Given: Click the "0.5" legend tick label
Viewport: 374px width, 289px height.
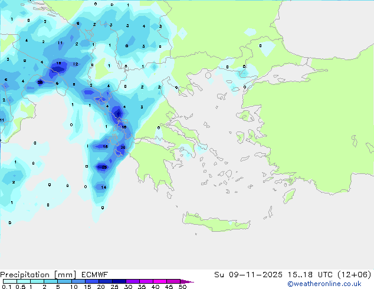Looking at the screenshot, I should point(21,287).
